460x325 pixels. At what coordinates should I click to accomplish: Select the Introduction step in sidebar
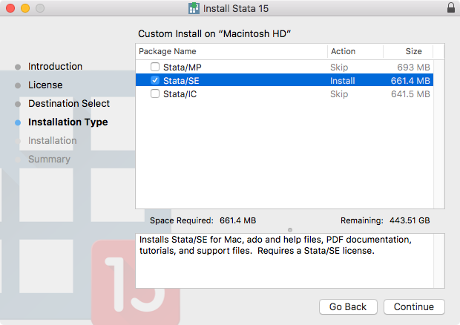[55, 66]
